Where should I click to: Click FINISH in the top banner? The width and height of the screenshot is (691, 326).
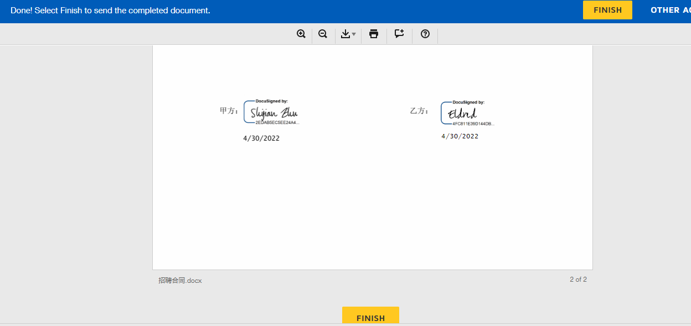[607, 9]
